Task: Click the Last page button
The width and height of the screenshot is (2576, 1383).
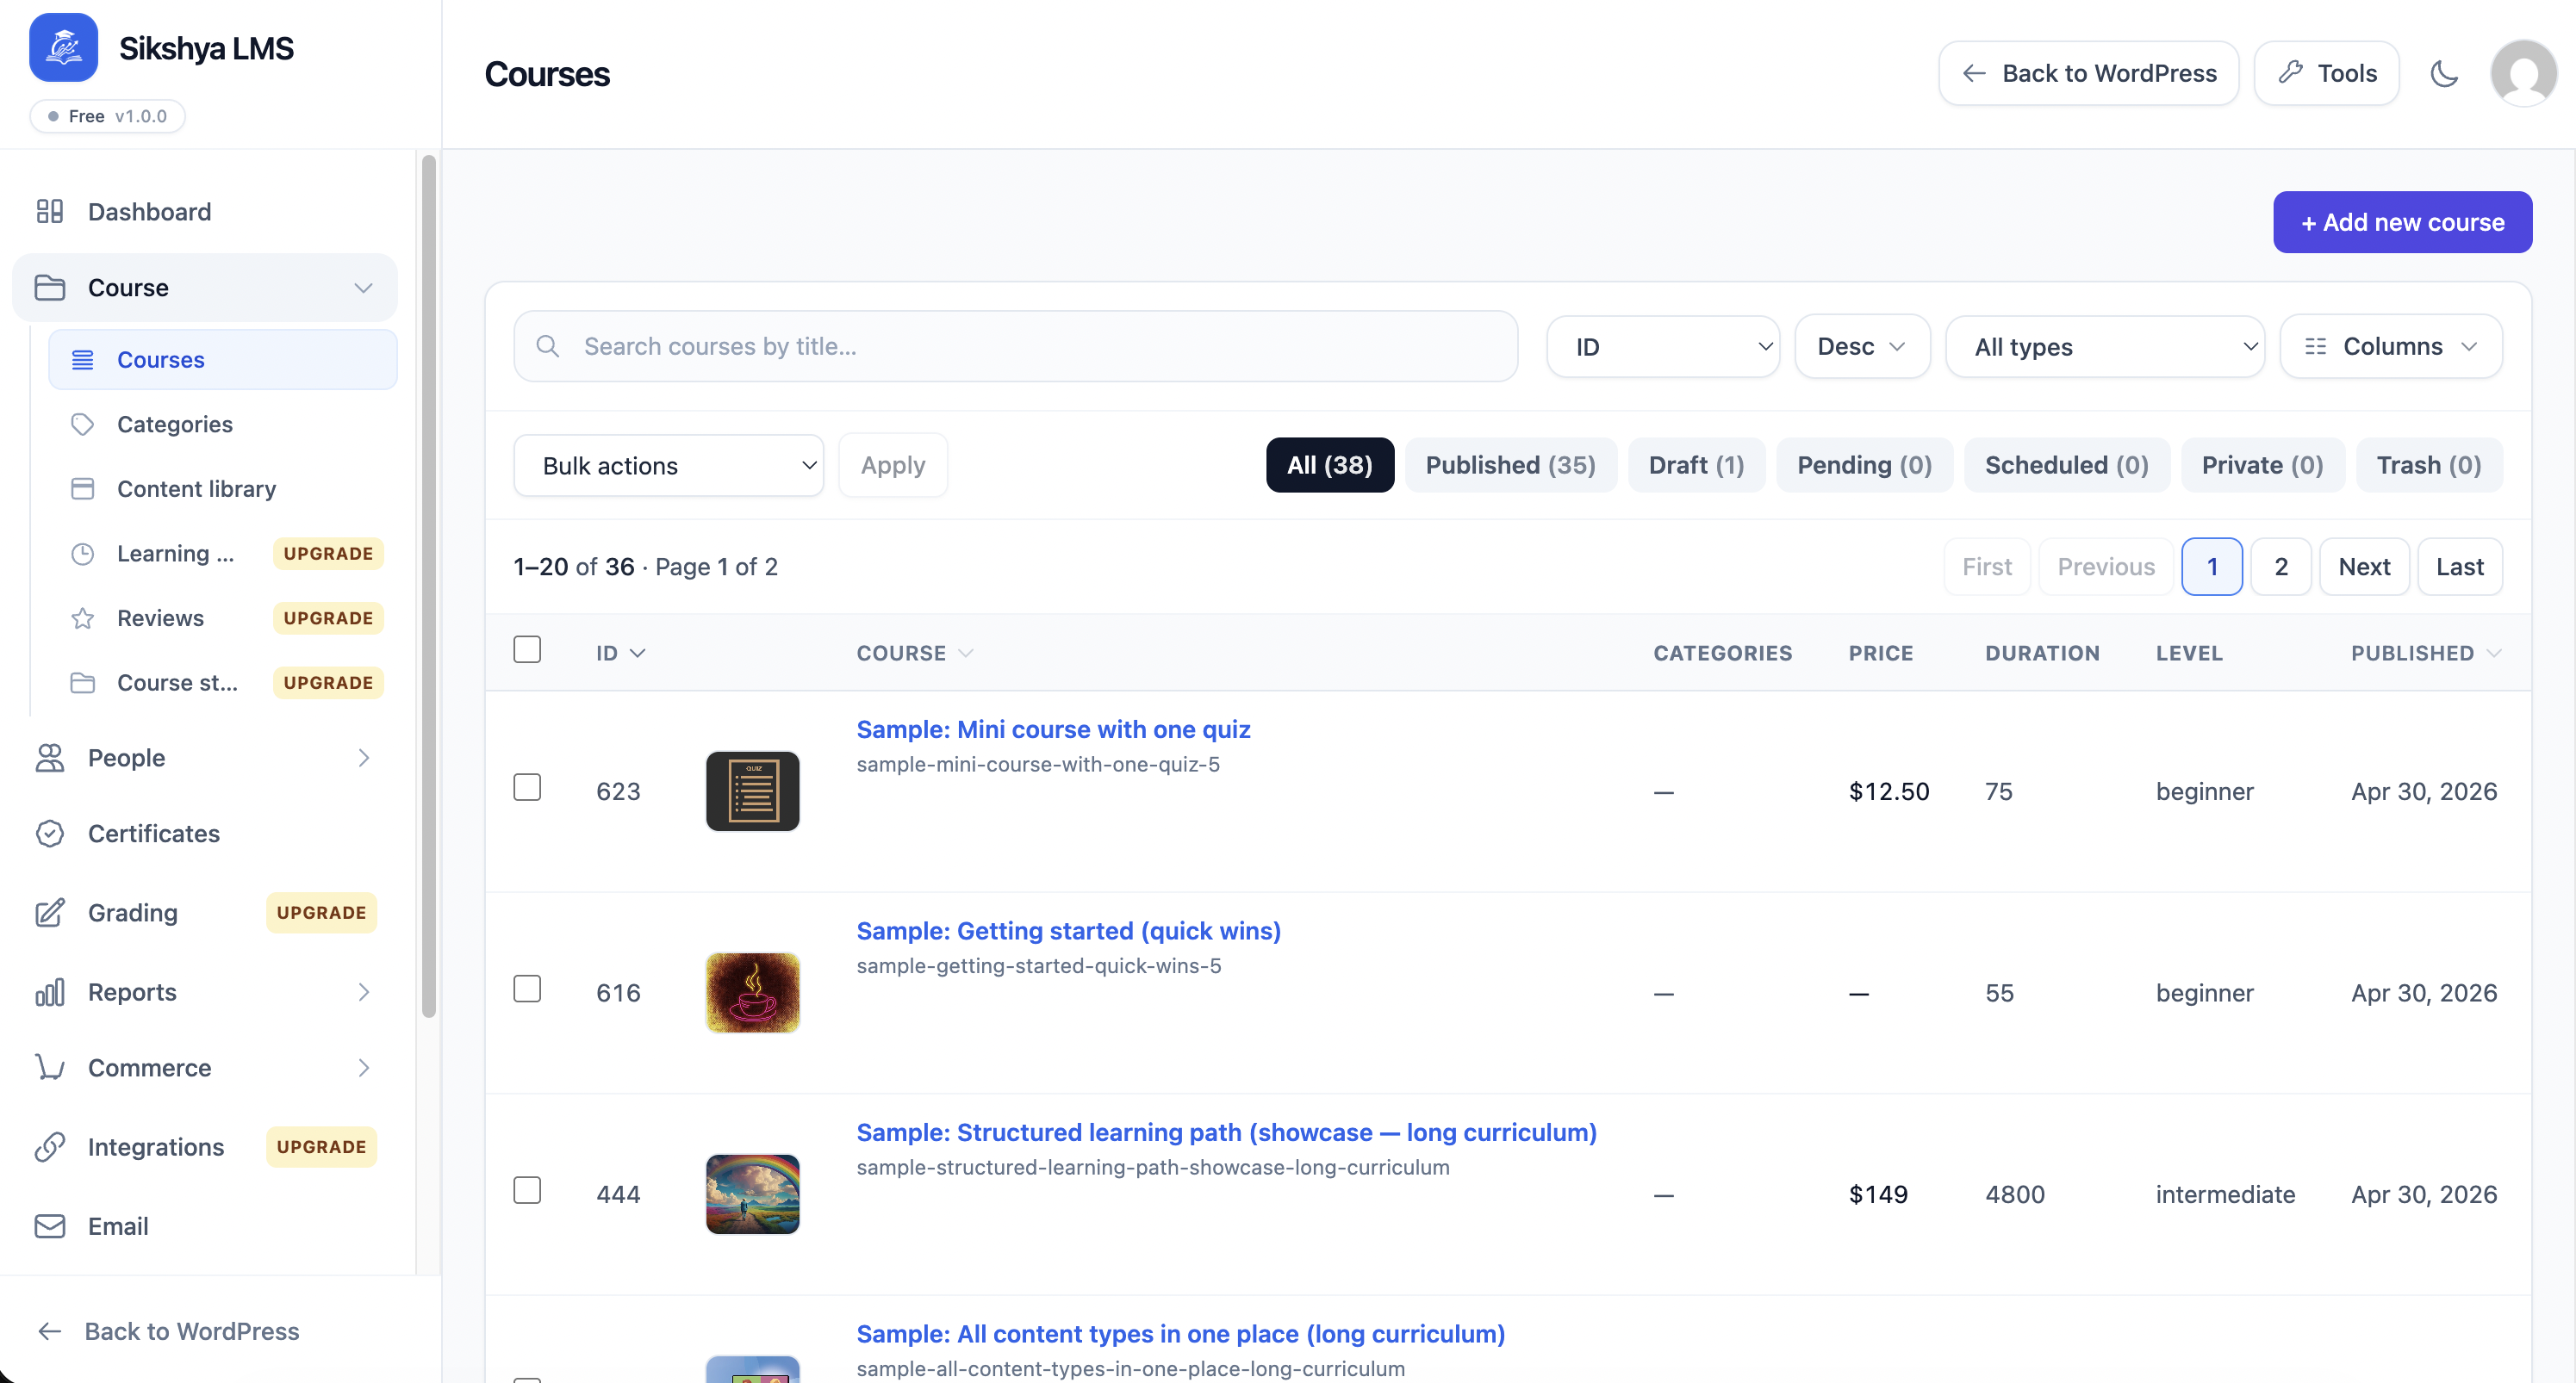Action: 2459,567
